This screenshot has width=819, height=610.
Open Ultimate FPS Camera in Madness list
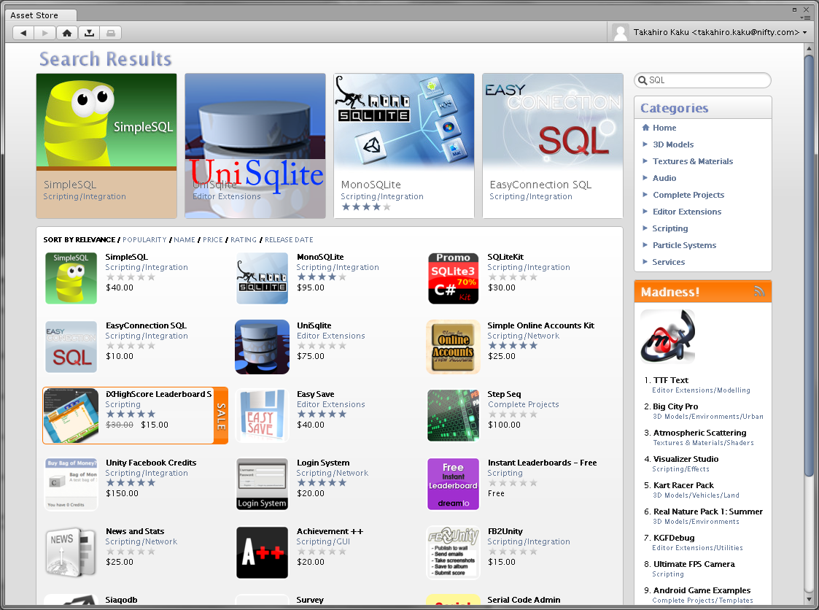tap(694, 563)
